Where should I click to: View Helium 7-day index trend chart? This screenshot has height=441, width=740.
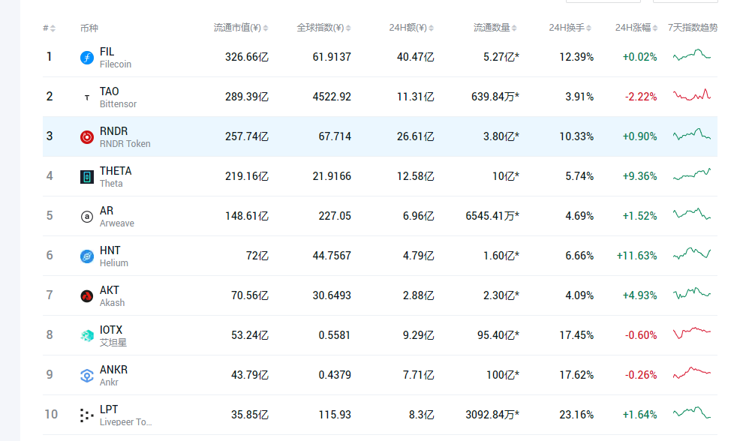(691, 255)
